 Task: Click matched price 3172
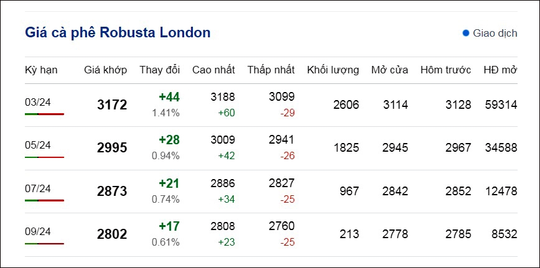112,105
